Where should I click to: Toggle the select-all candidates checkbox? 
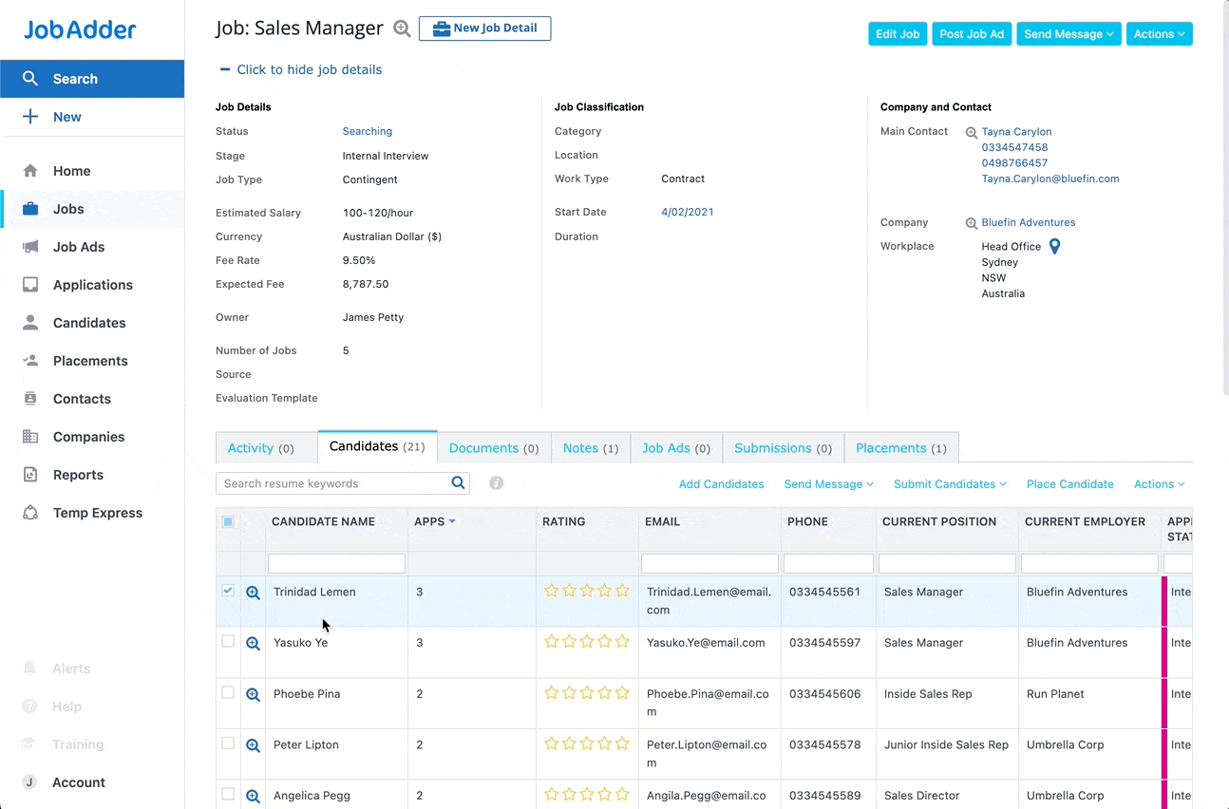(228, 521)
